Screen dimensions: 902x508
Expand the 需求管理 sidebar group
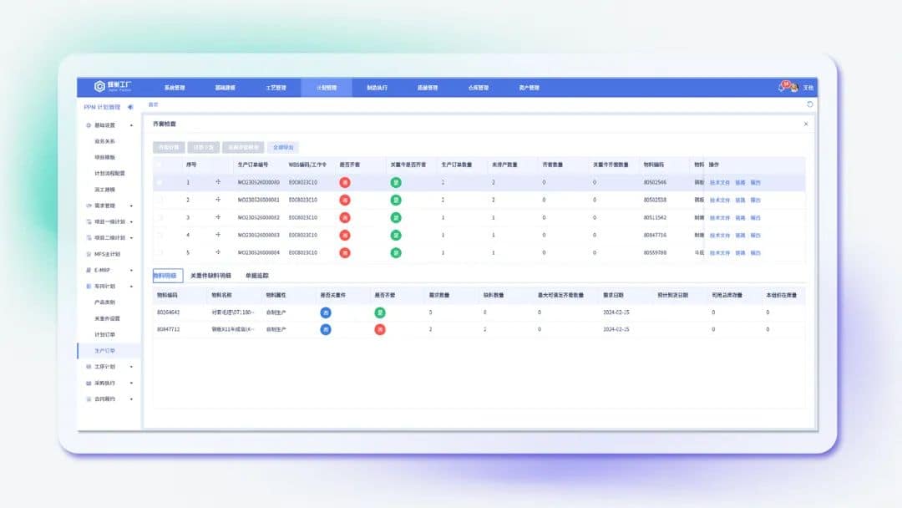[x=131, y=206]
